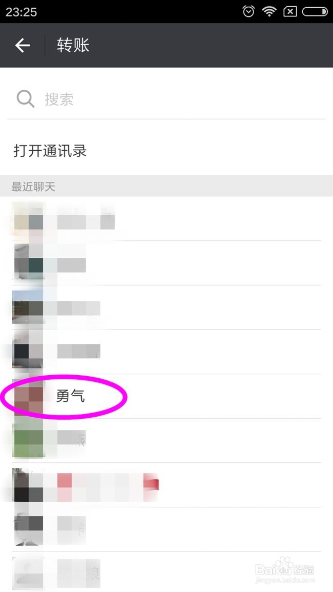Open 打开通讯录 contacts list
Screen dimensions: 333x592
click(167, 151)
